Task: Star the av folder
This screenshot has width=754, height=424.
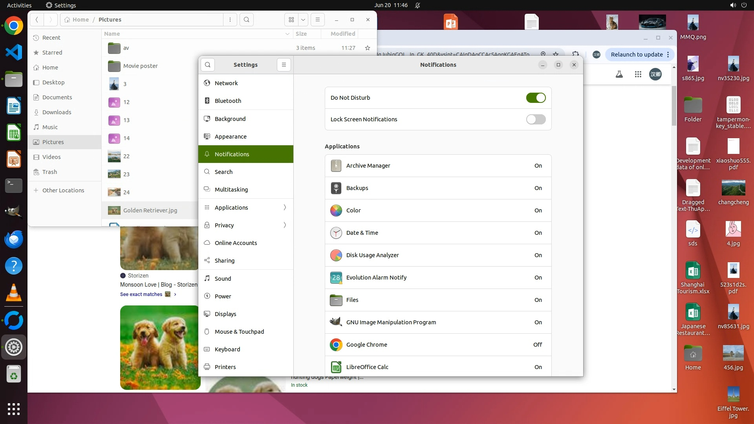Action: point(368,48)
